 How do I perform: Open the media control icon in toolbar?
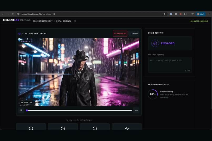[x=192, y=14]
